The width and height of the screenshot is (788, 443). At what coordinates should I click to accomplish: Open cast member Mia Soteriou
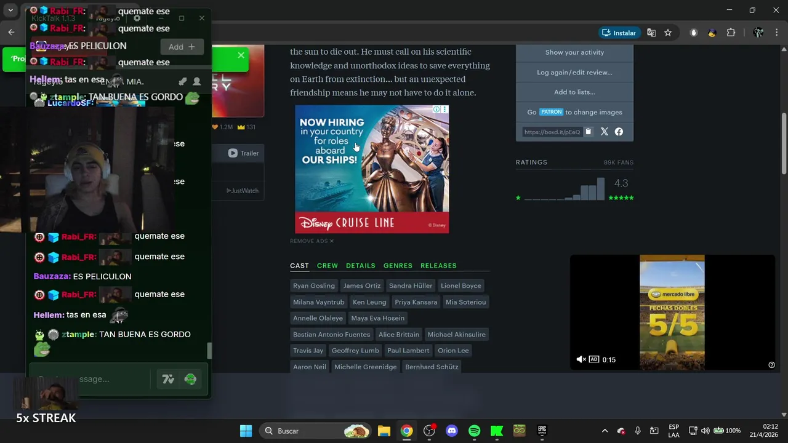coord(466,302)
